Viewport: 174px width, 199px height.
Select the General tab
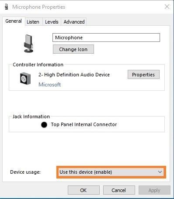coord(14,21)
